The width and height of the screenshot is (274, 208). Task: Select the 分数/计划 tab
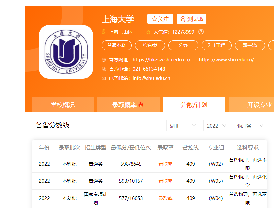pyautogui.click(x=194, y=105)
